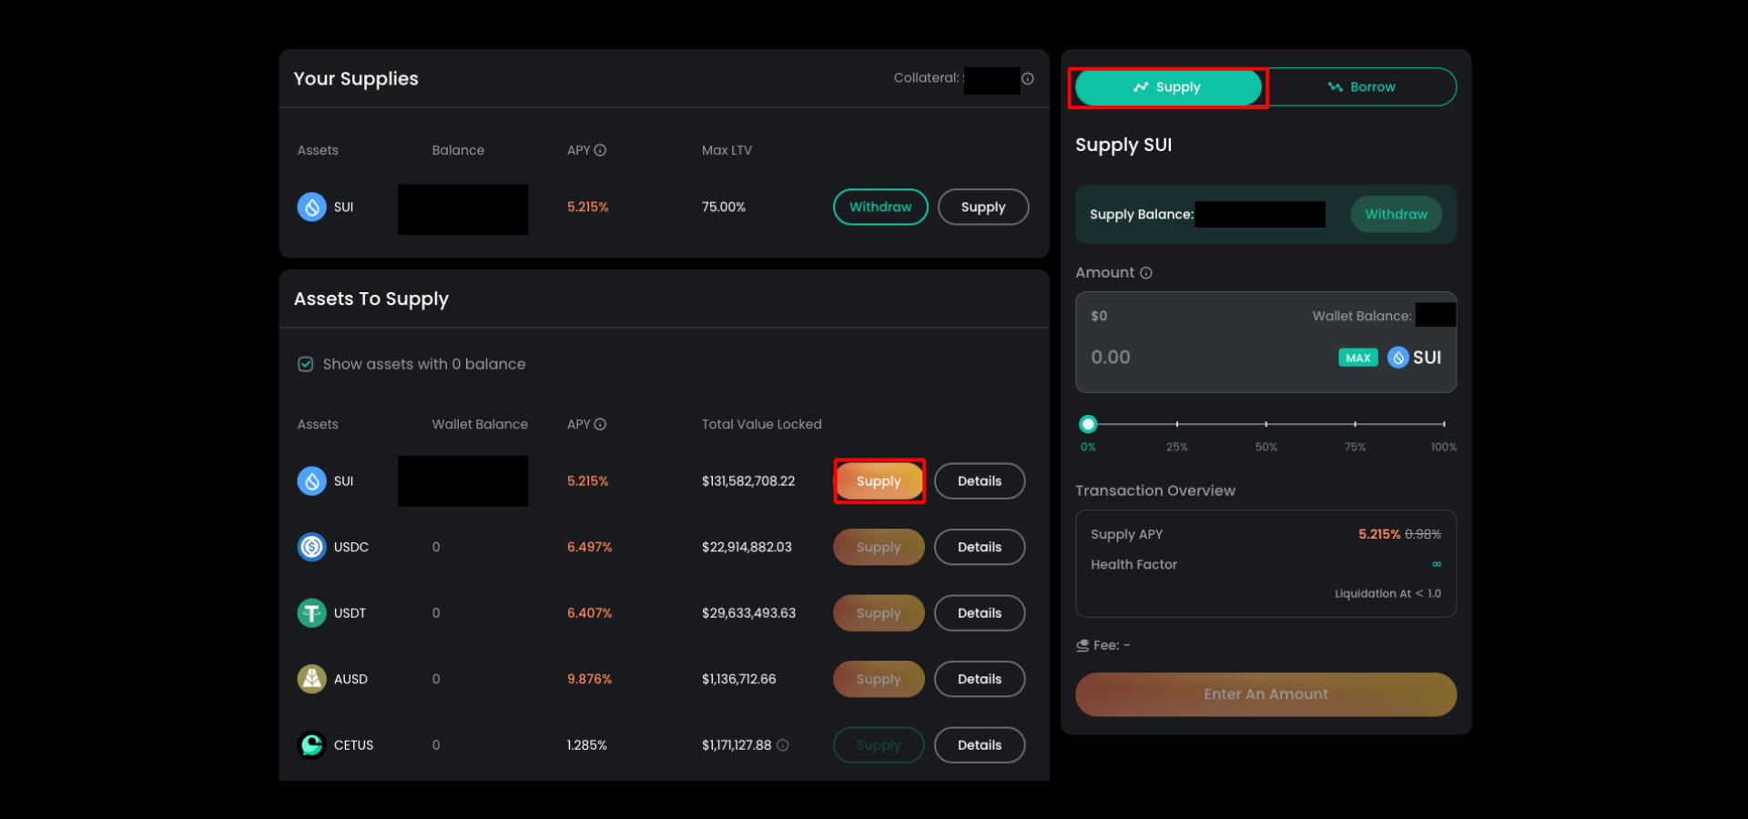Click USDC total value locked $22,914,882.03
This screenshot has width=1748, height=819.
(x=747, y=547)
